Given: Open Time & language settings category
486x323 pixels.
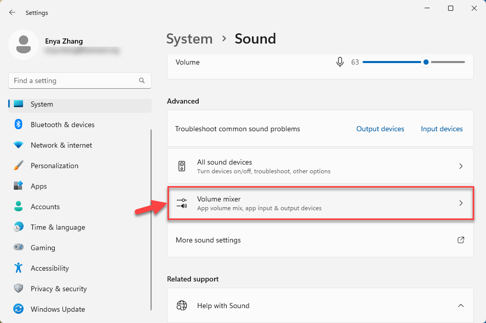Looking at the screenshot, I should click(x=57, y=227).
